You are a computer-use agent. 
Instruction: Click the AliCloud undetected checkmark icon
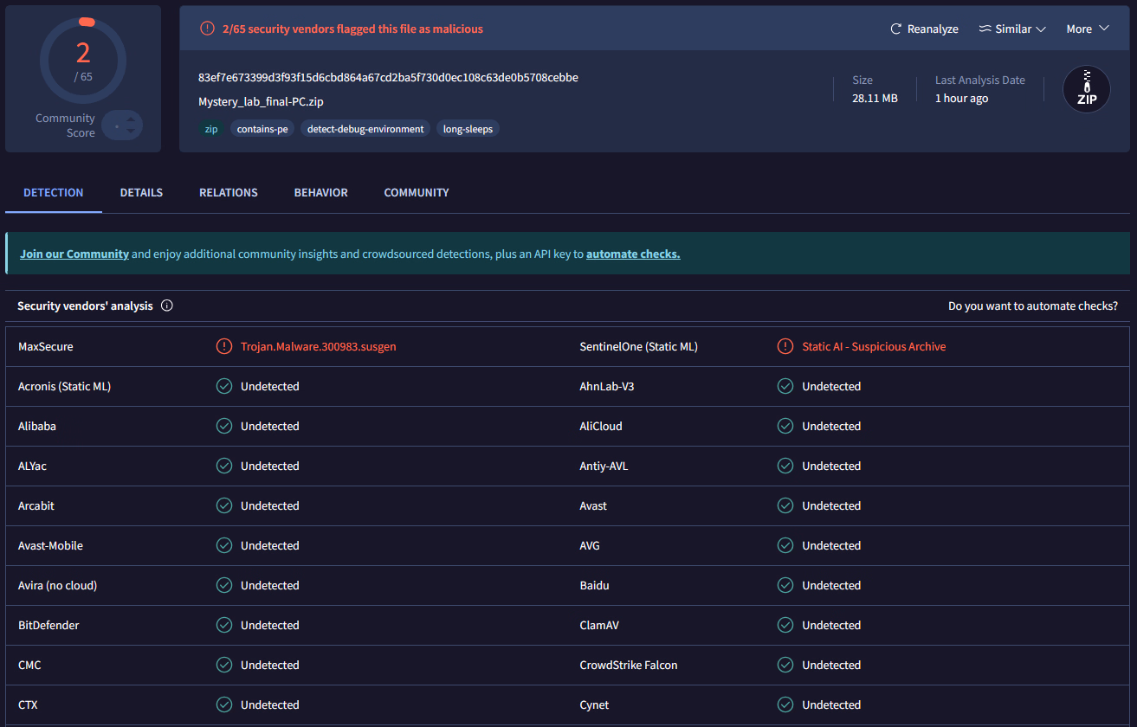[785, 426]
